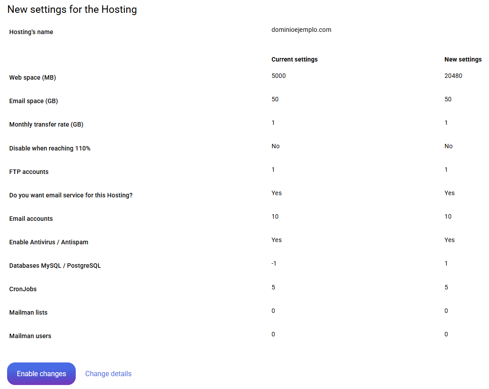Image resolution: width=489 pixels, height=389 pixels.
Task: Click the Mailman lists label
Action: [28, 312]
